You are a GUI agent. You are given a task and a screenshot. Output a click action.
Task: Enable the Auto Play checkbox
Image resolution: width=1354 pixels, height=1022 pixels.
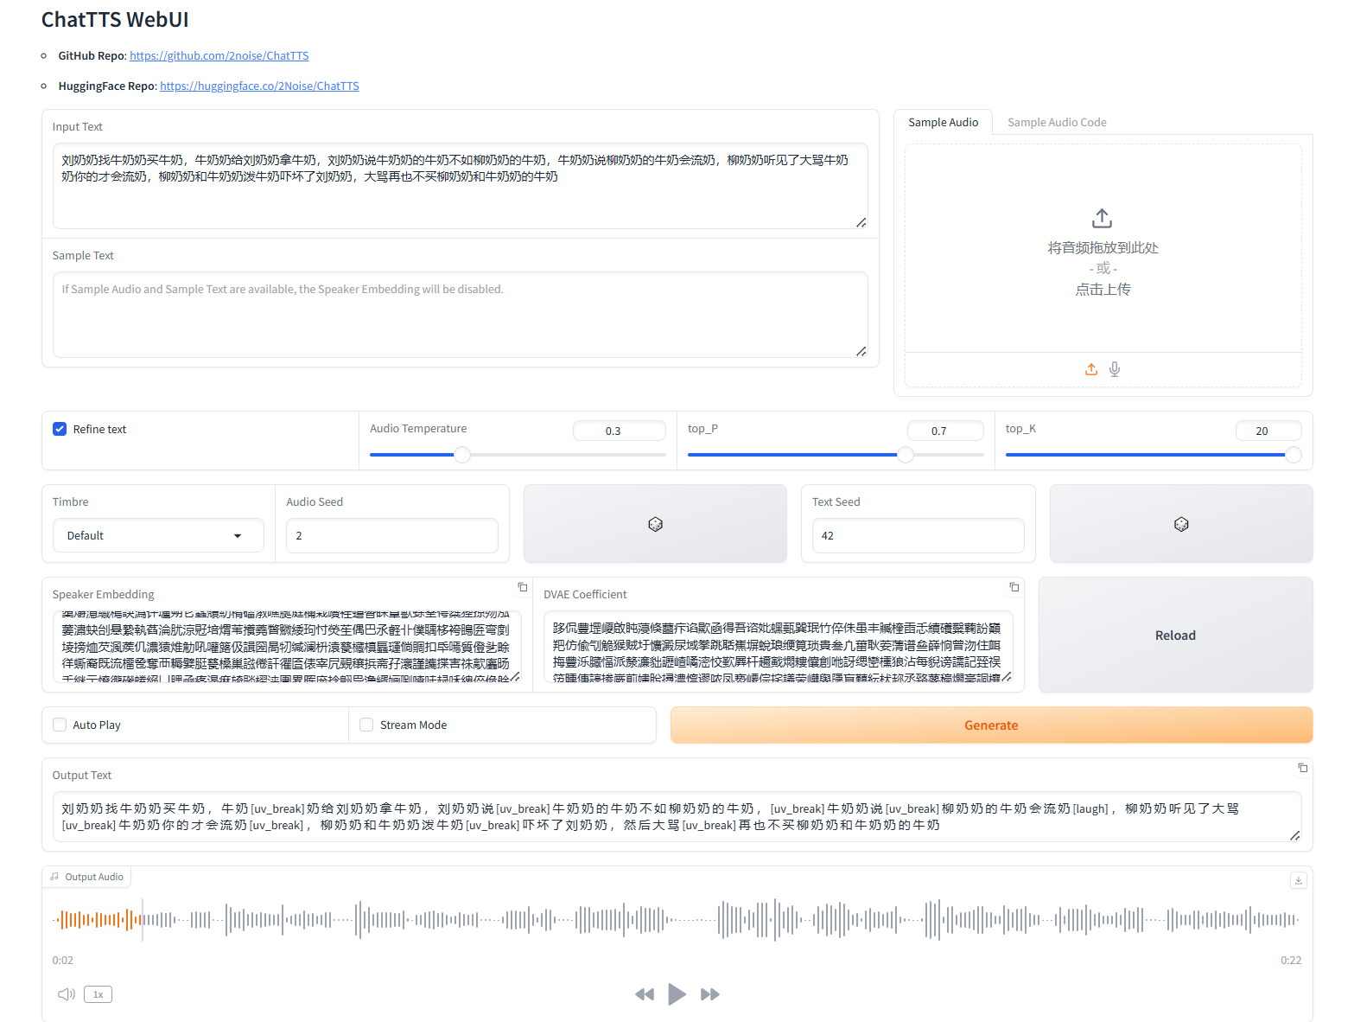(60, 725)
